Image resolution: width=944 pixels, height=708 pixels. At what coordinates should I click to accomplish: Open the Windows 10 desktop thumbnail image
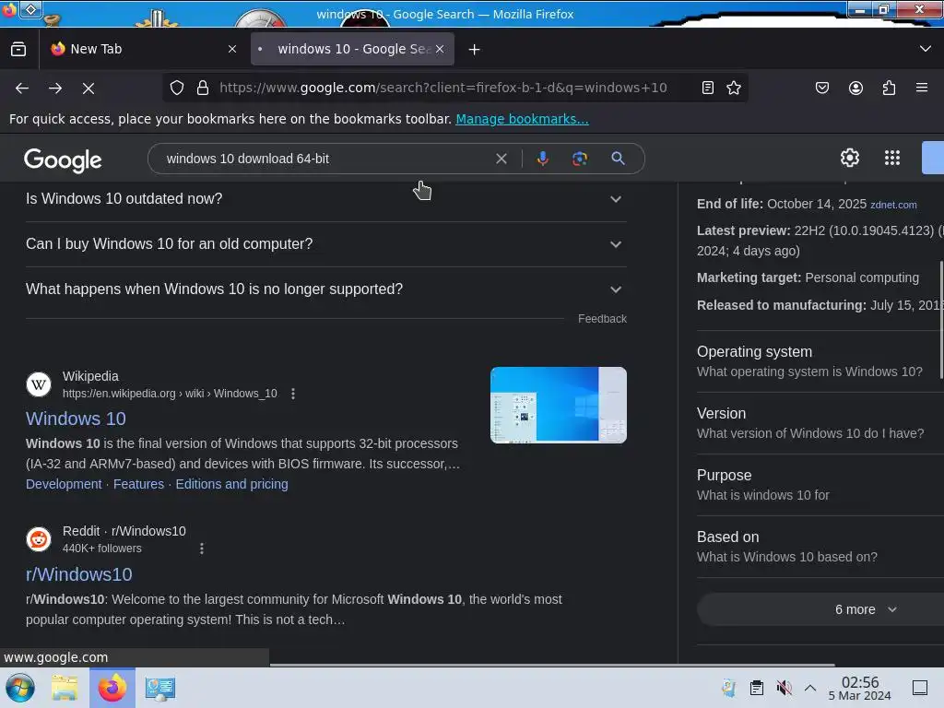click(558, 406)
